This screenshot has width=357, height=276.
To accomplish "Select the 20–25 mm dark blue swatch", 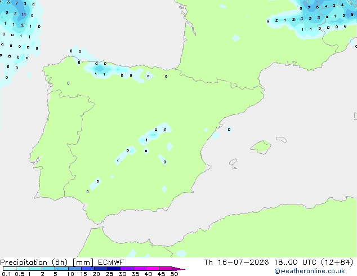I will coord(101,269).
